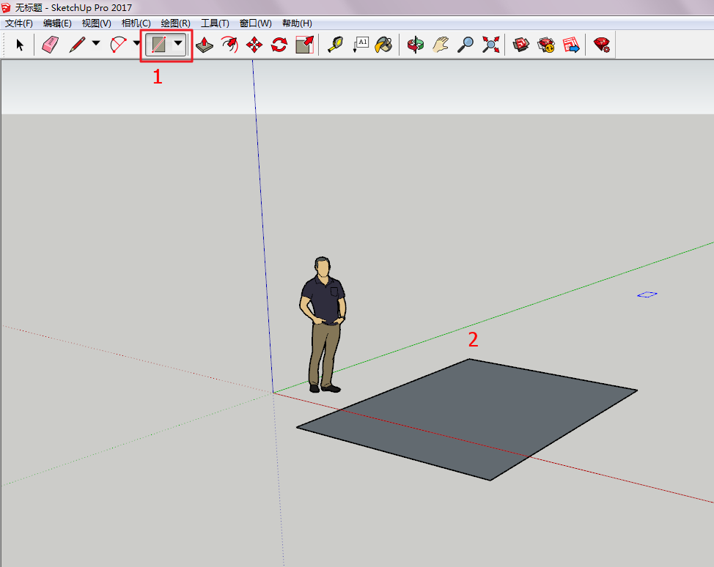Activate the Offset tool
The image size is (714, 567).
click(x=229, y=45)
